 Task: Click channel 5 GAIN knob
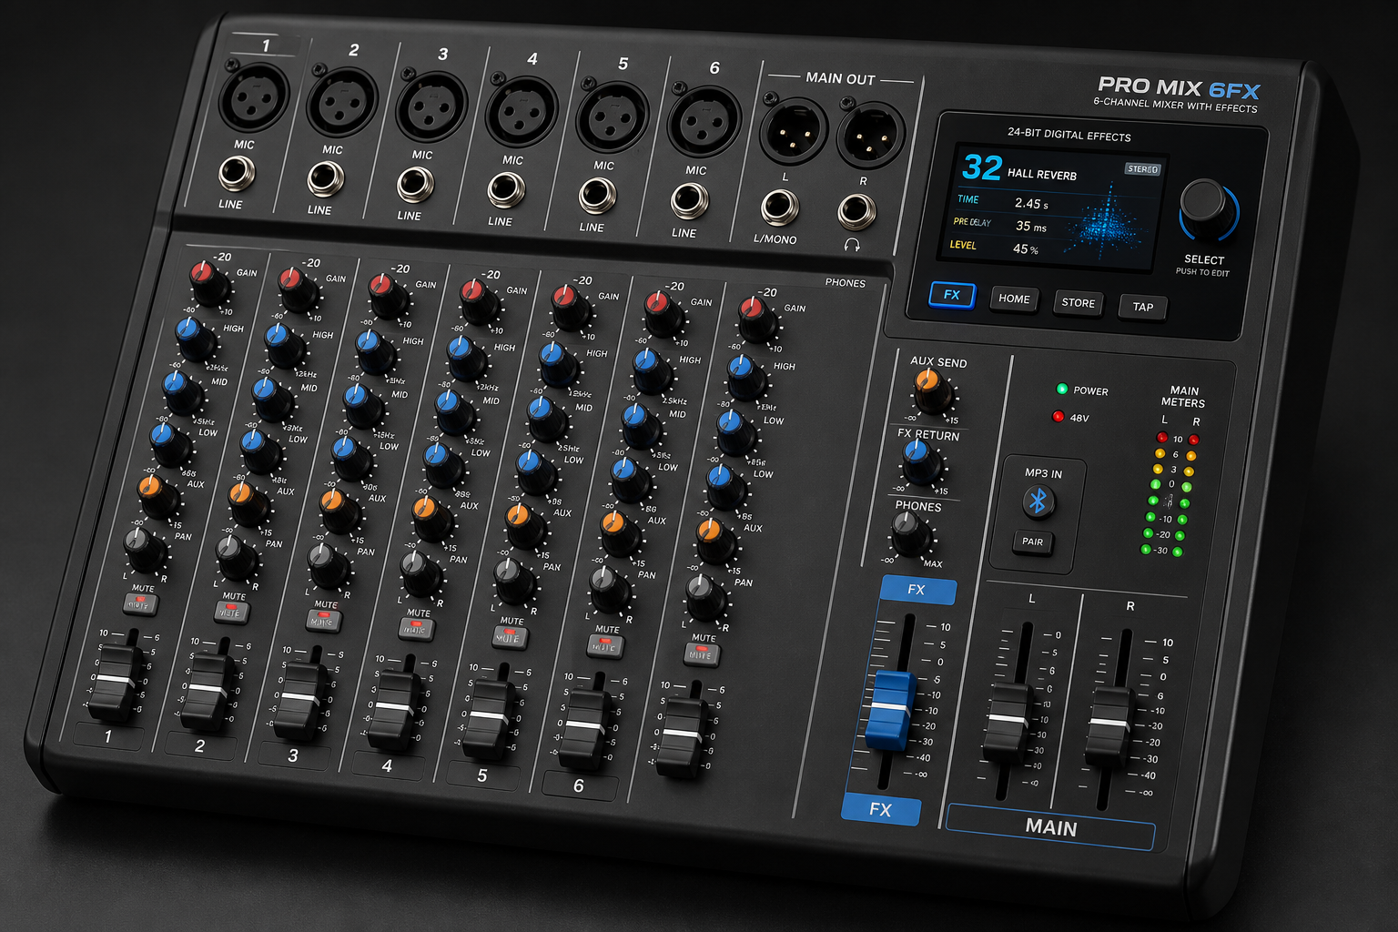(570, 308)
